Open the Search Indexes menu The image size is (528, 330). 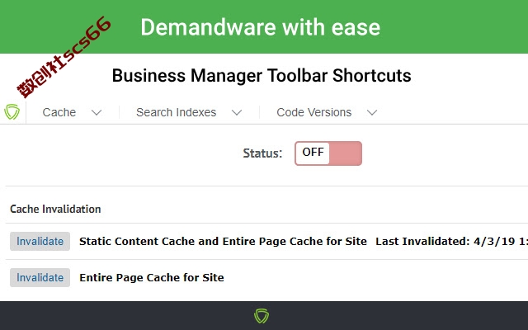coord(176,112)
